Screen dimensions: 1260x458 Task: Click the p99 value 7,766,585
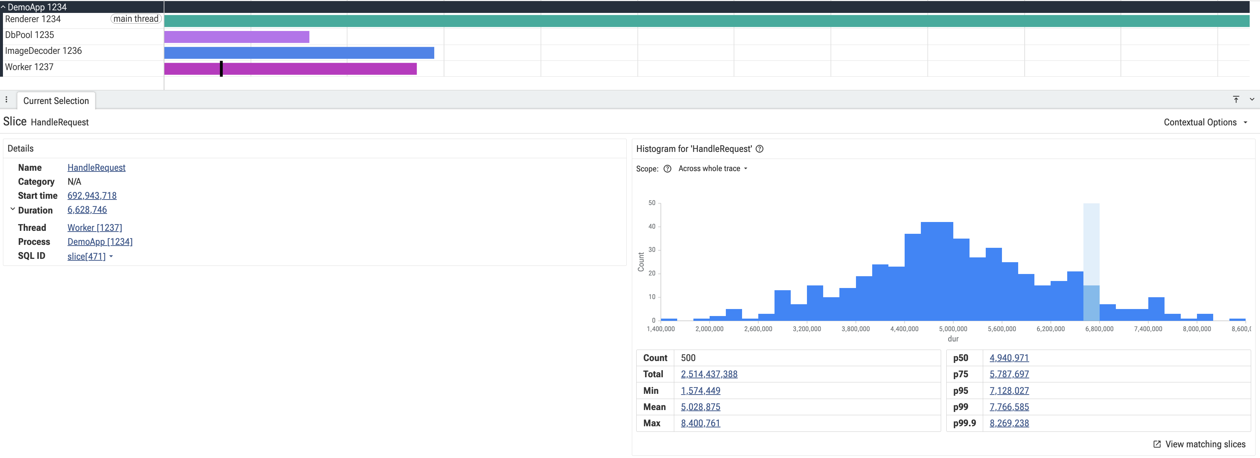pos(1009,407)
